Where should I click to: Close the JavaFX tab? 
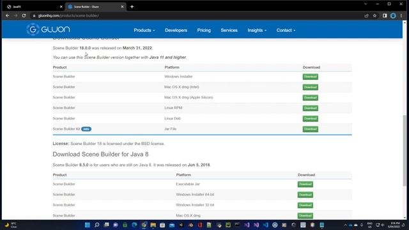[x=61, y=7]
